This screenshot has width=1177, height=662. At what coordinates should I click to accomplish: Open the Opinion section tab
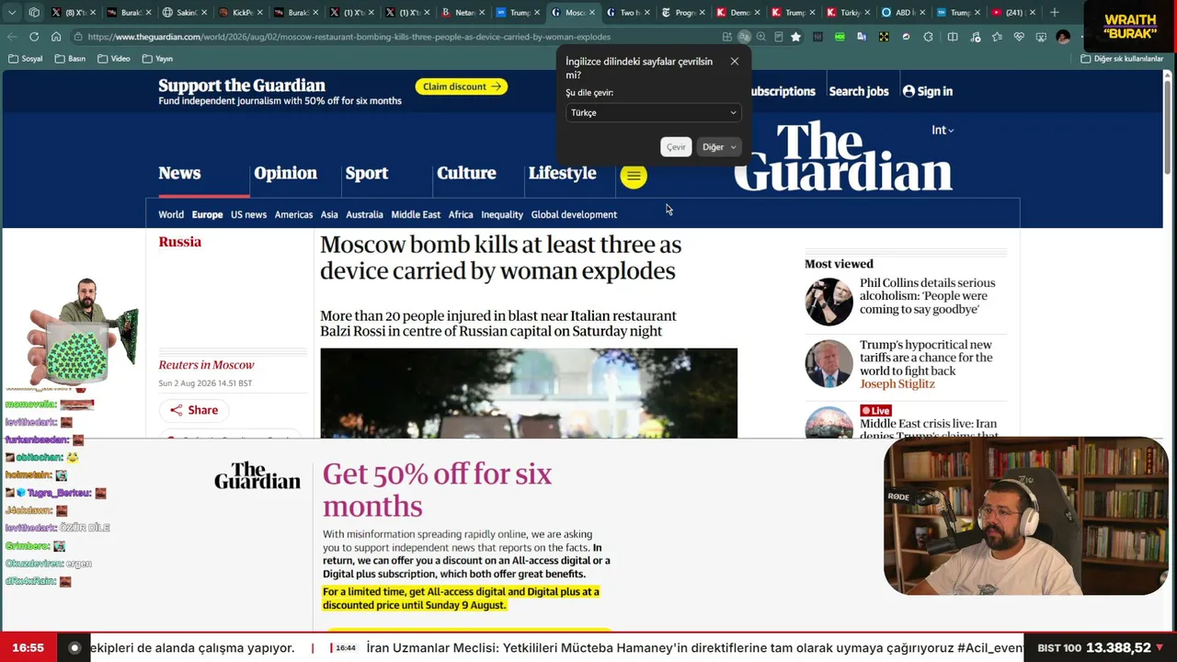click(285, 174)
